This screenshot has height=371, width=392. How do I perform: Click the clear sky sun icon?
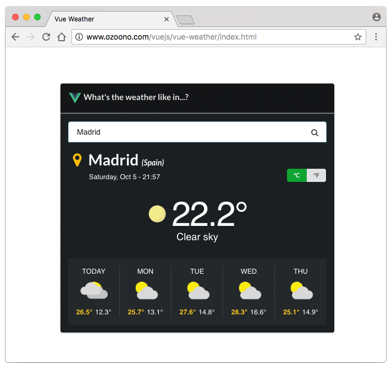(157, 214)
